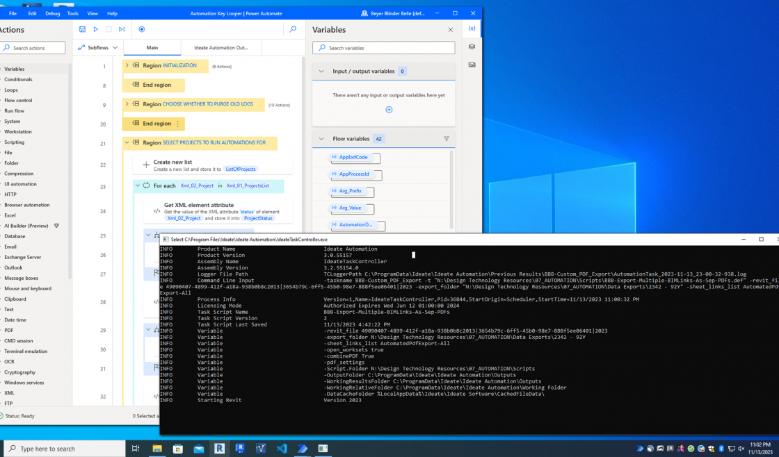Open the Subflows dropdown
This screenshot has width=779, height=457.
[x=98, y=48]
